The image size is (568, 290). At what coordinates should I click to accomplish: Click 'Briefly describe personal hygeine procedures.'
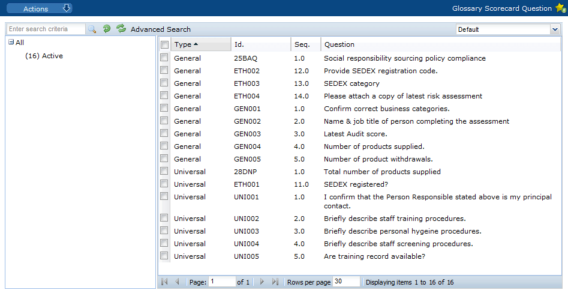[402, 231]
